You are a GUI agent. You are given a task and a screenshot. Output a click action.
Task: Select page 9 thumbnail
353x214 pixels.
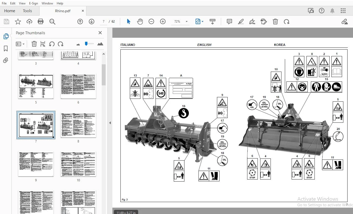[36, 164]
